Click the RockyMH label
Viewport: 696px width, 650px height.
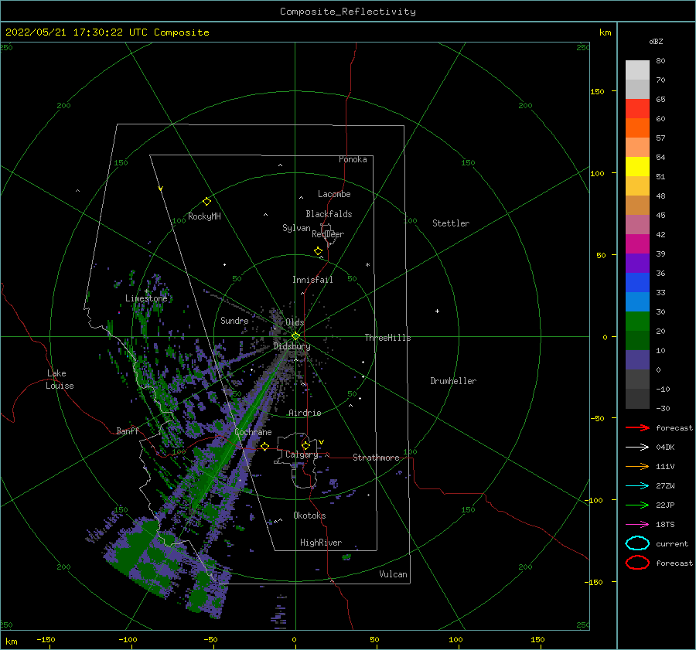point(204,216)
